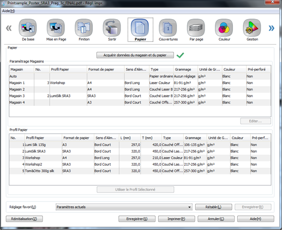
Task: Select the Couvertures icon
Action: pyautogui.click(x=168, y=28)
